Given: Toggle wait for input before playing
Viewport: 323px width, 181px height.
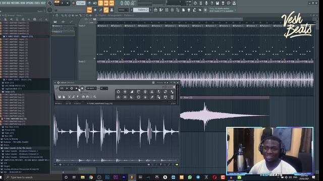Looking at the screenshot, I should pos(95,3).
